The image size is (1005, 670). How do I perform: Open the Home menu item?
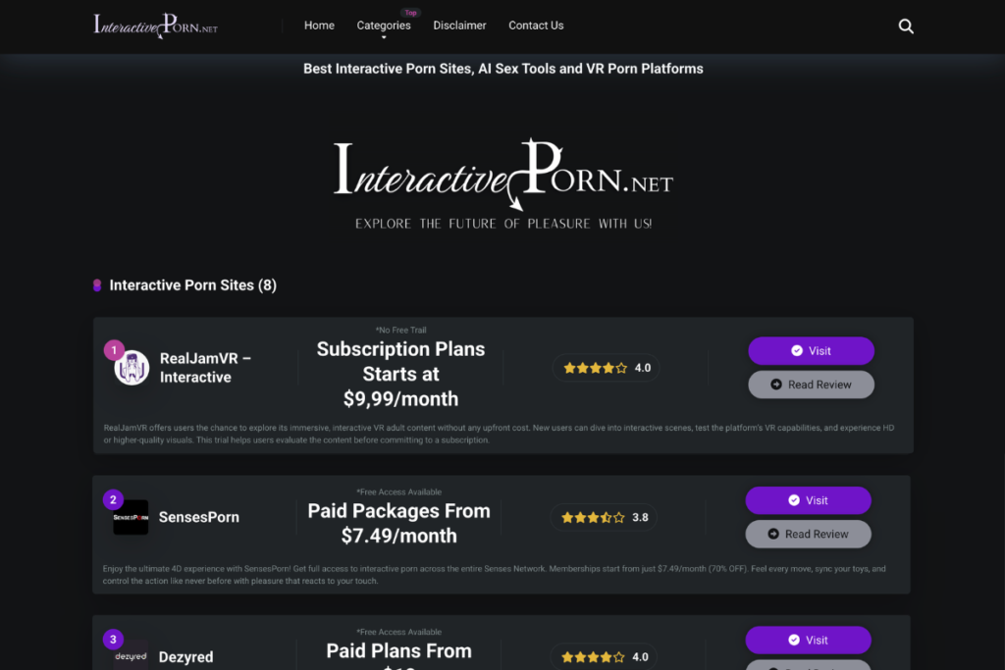point(319,26)
